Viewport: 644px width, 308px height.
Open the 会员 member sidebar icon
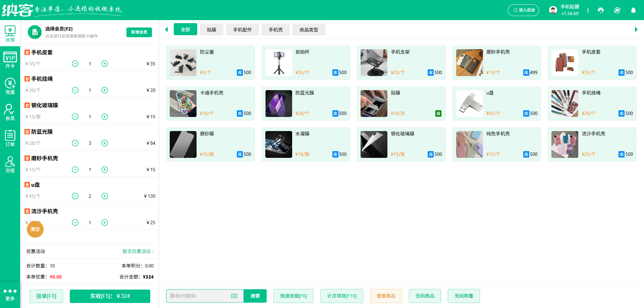(x=10, y=112)
